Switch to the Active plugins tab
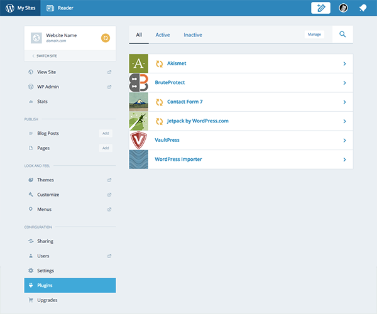Viewport: 377px width, 314px height. click(163, 35)
